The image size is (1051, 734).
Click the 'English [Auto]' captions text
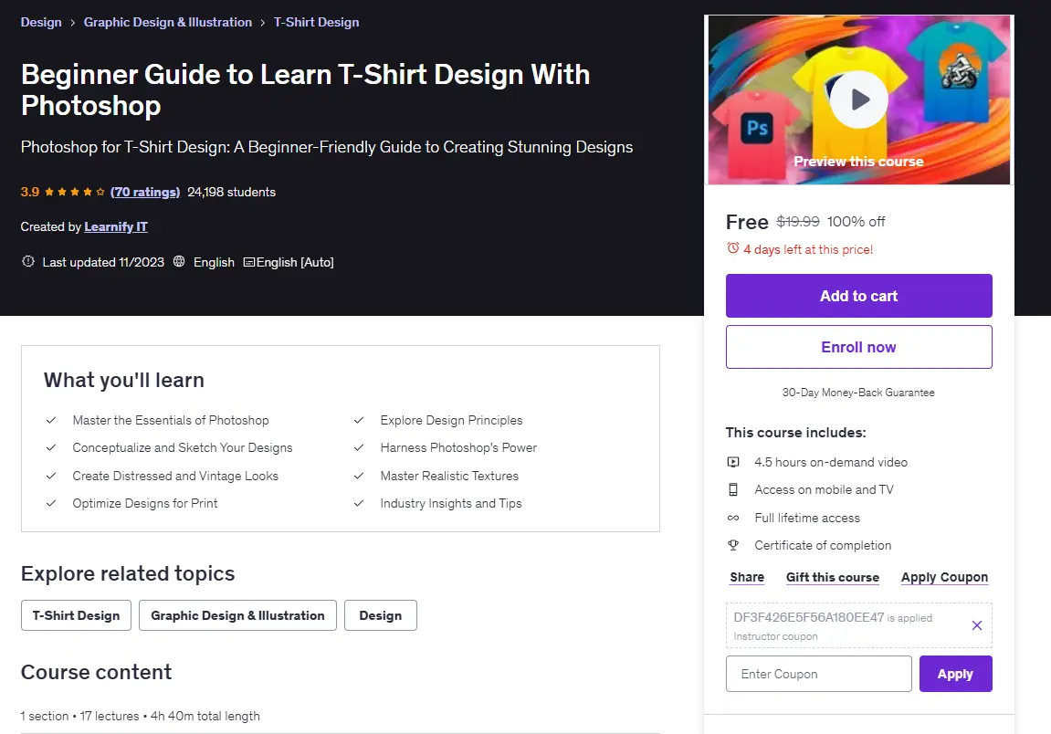295,262
